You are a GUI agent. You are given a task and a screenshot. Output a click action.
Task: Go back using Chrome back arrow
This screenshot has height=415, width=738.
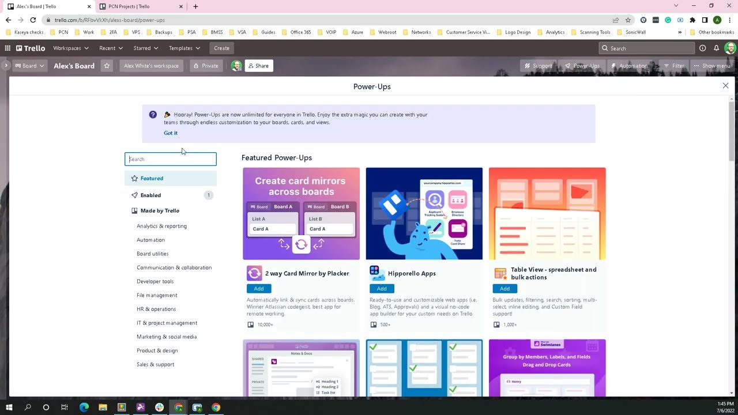pos(8,20)
